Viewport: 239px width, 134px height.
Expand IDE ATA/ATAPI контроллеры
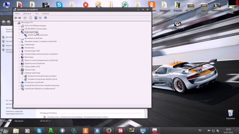coord(19,29)
